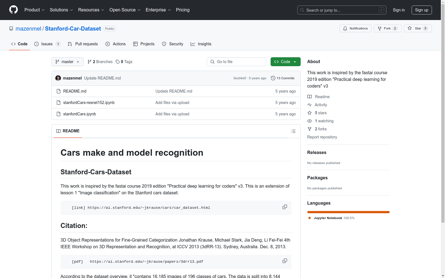The image size is (445, 278).
Task: Open commit hash 3ecb6e5
Action: (239, 78)
